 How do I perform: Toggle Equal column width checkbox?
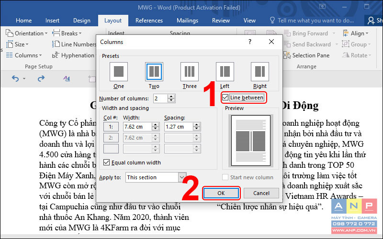point(106,163)
